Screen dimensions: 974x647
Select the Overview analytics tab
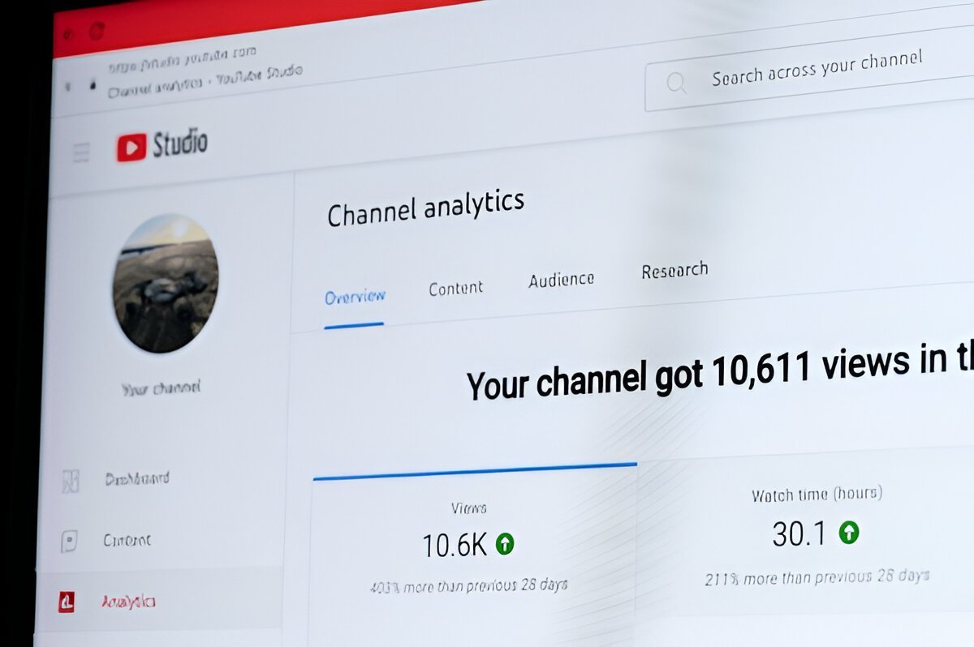355,298
